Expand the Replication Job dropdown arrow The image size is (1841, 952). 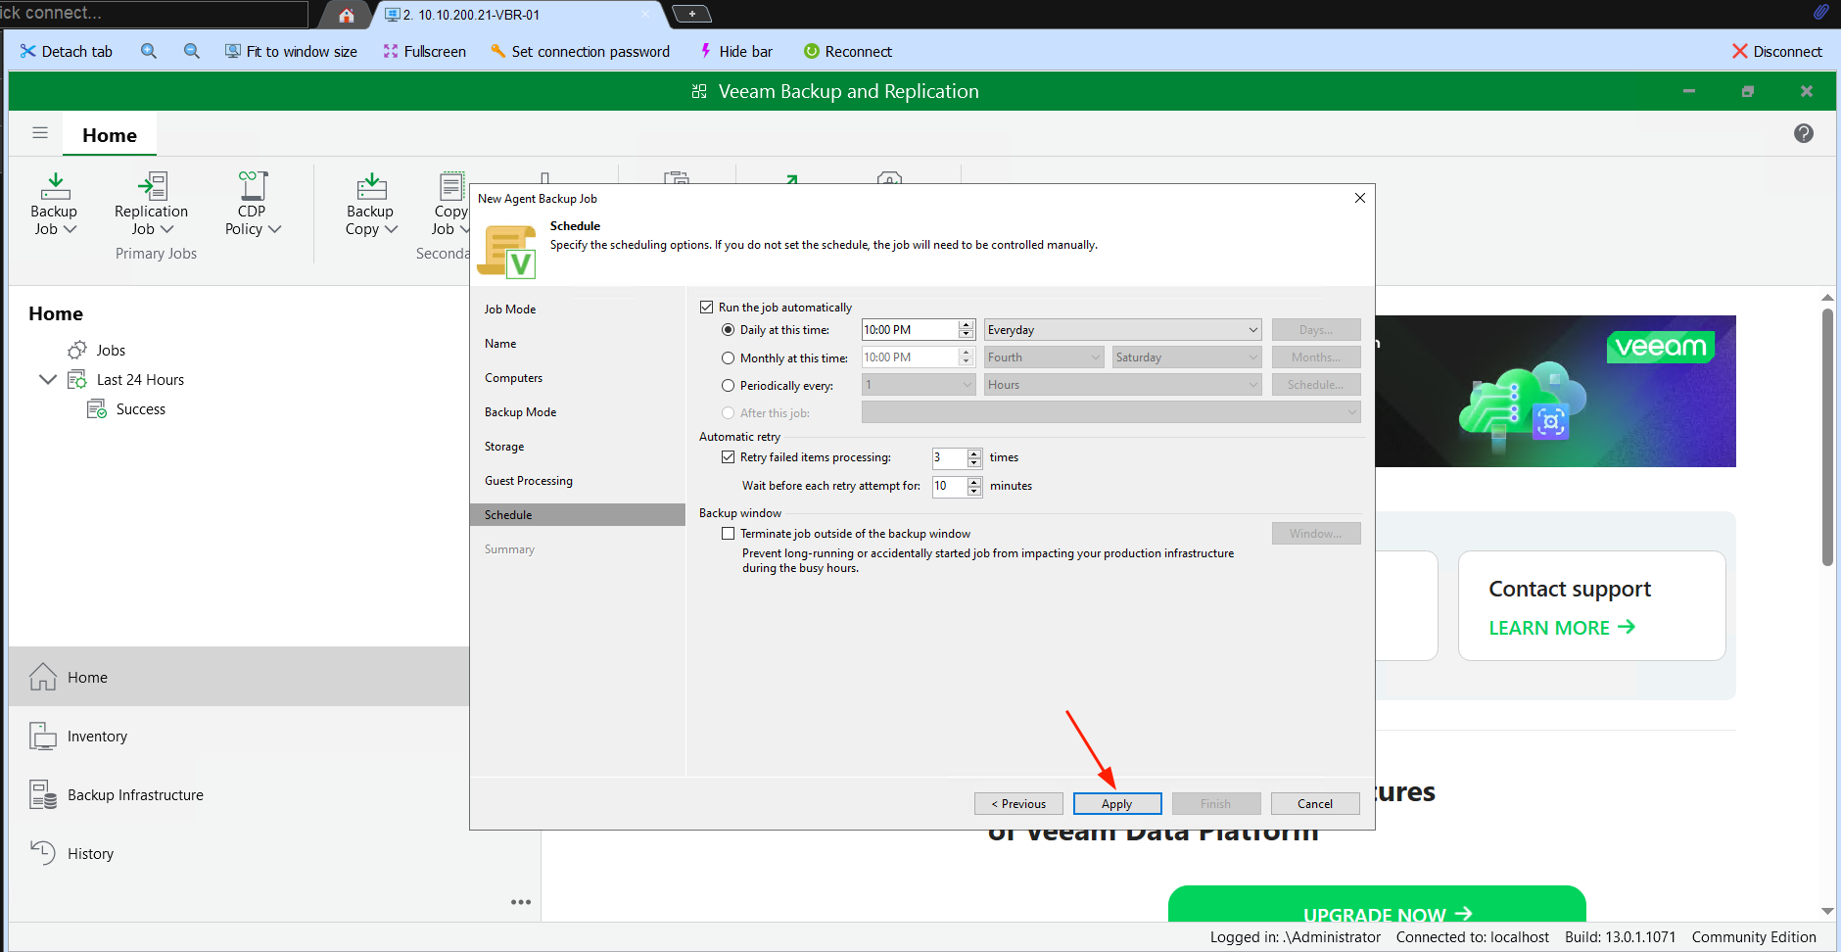point(166,229)
